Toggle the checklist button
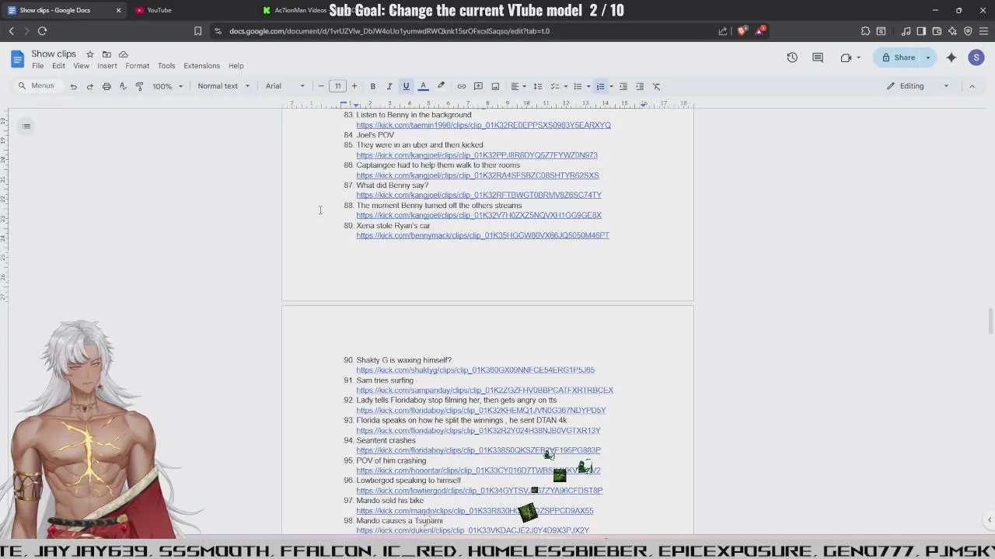This screenshot has width=995, height=559. 555,86
